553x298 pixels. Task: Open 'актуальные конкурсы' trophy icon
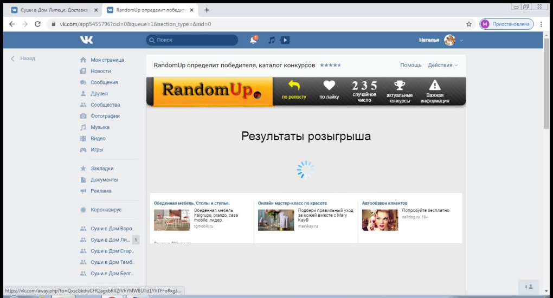(x=399, y=85)
